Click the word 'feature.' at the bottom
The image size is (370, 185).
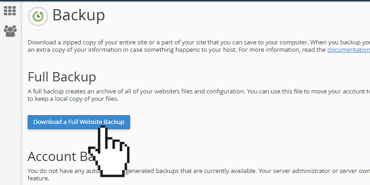[38, 178]
